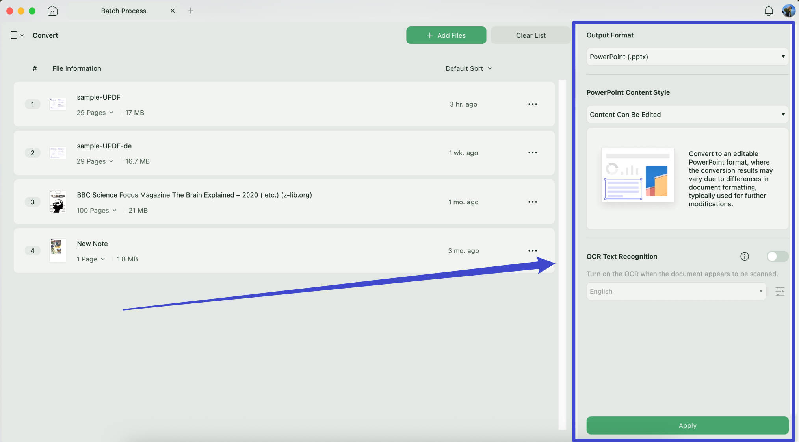
Task: Open the New Note thumbnail
Action: pyautogui.click(x=58, y=250)
